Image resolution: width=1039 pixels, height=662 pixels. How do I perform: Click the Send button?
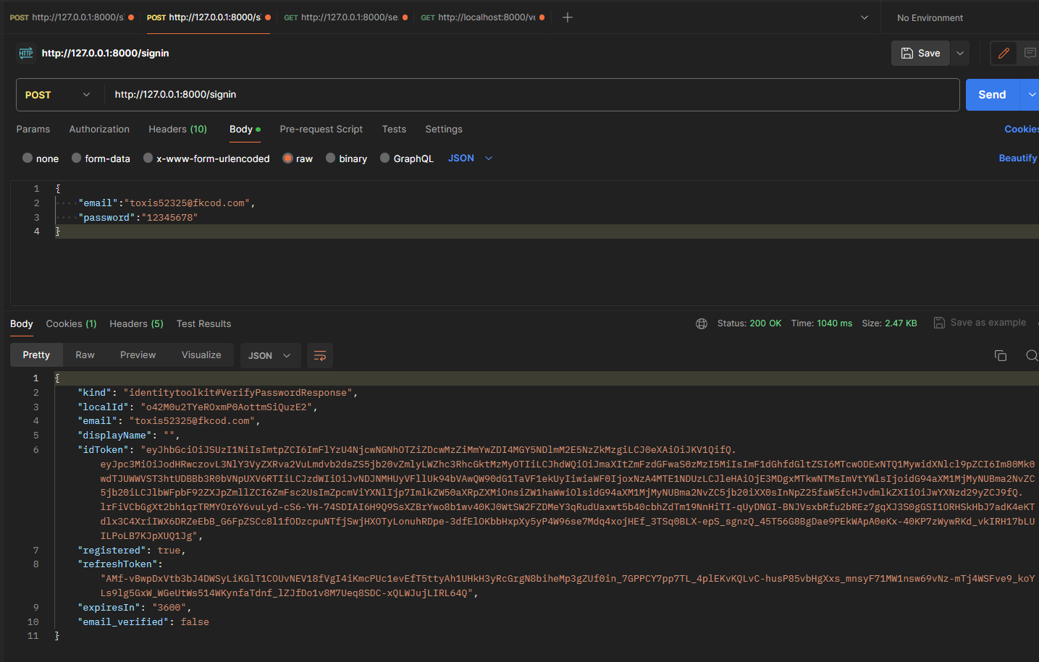pos(992,95)
